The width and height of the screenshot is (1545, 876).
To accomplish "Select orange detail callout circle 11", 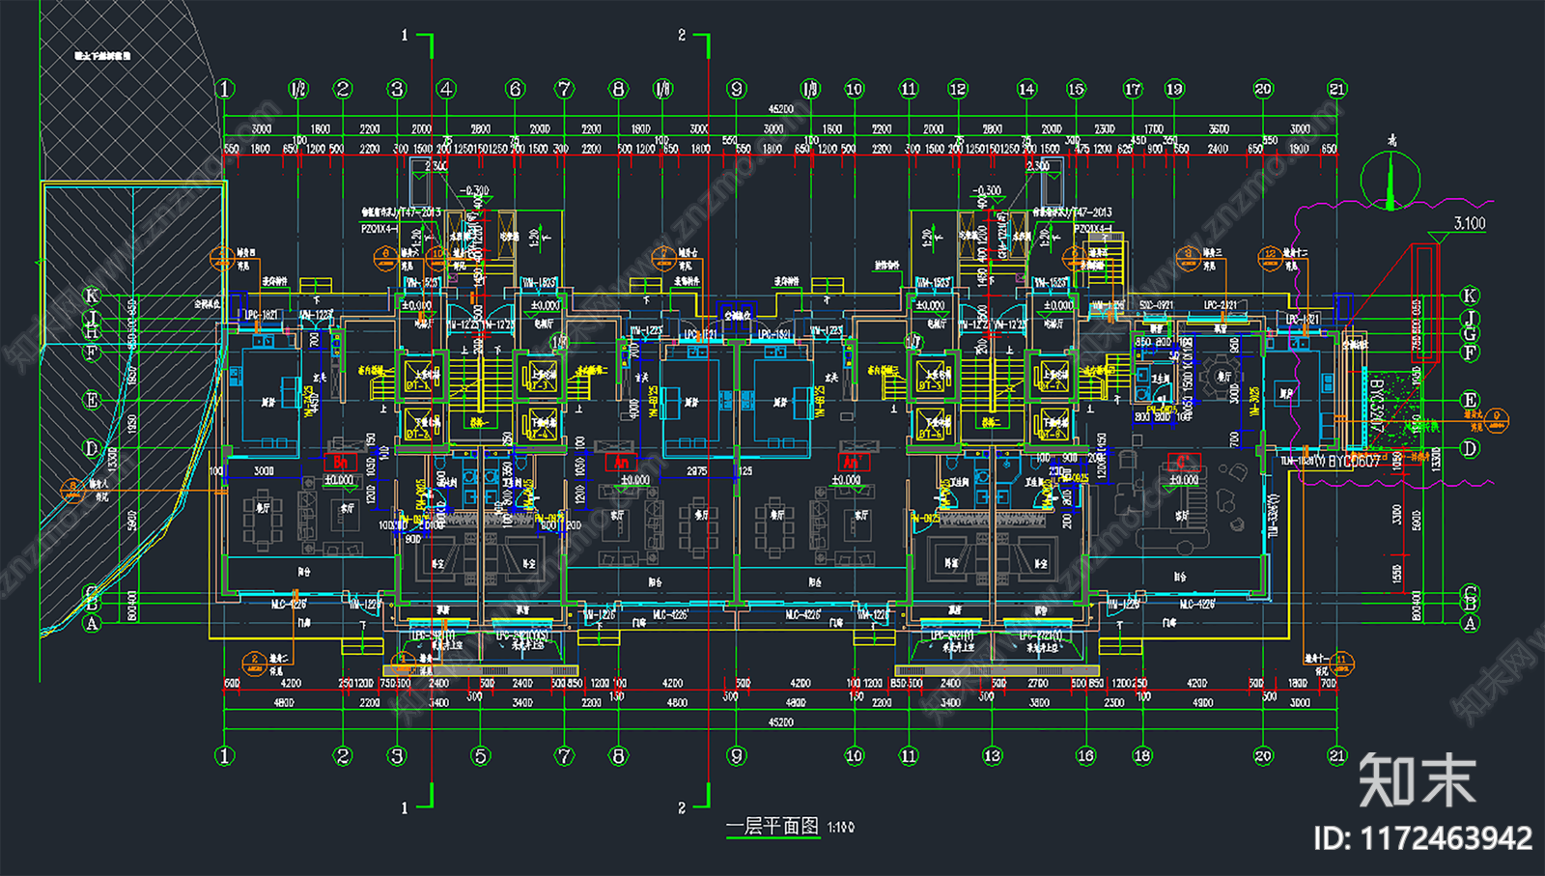I will click(x=1340, y=664).
